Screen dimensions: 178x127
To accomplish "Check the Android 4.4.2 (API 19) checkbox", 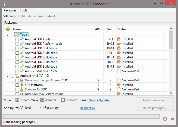I will tap(12, 76).
